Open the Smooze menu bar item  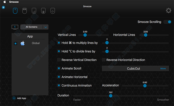coord(14,2)
